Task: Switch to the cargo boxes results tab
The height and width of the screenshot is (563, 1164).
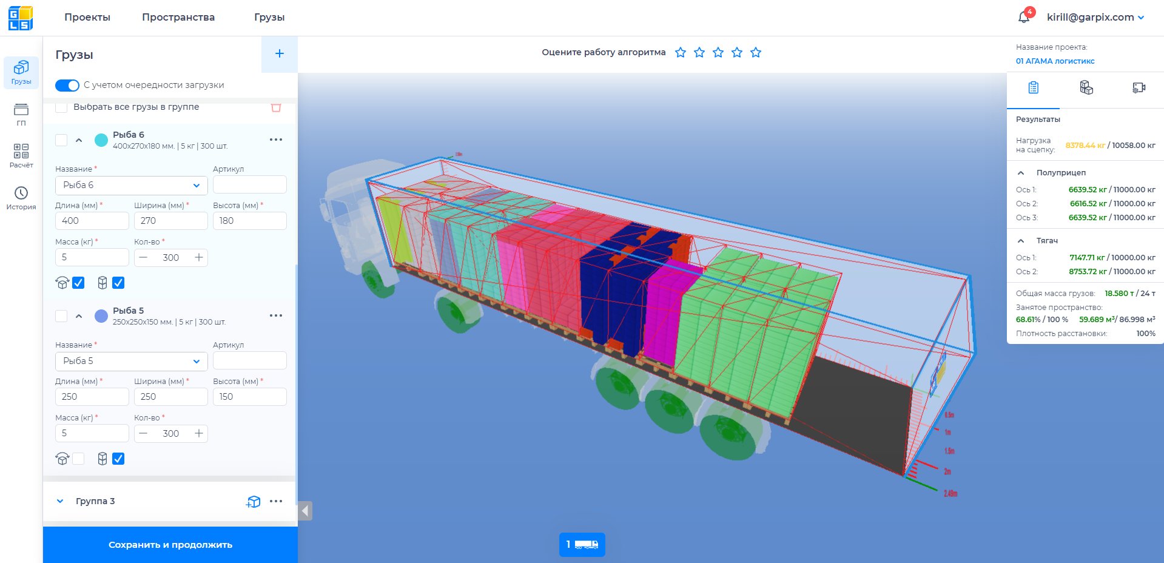Action: (1086, 88)
